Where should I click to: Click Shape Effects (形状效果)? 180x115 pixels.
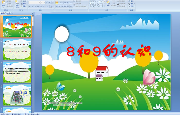[122, 6]
